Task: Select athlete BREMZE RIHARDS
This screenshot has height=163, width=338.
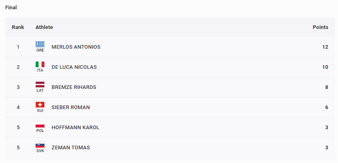Action: (x=74, y=87)
